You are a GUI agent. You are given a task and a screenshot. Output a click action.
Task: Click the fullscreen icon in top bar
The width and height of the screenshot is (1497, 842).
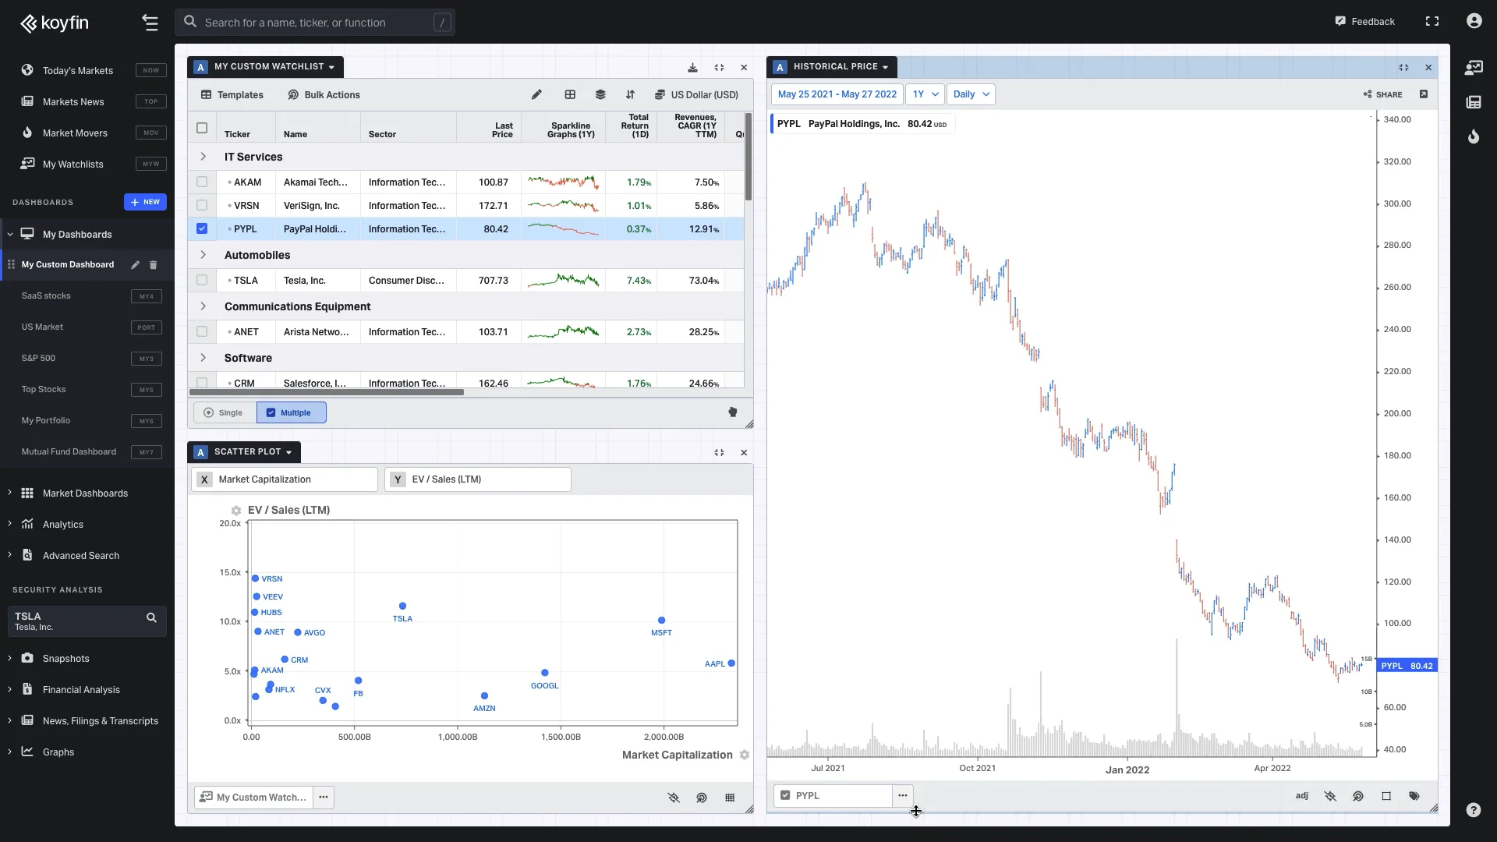(1432, 22)
